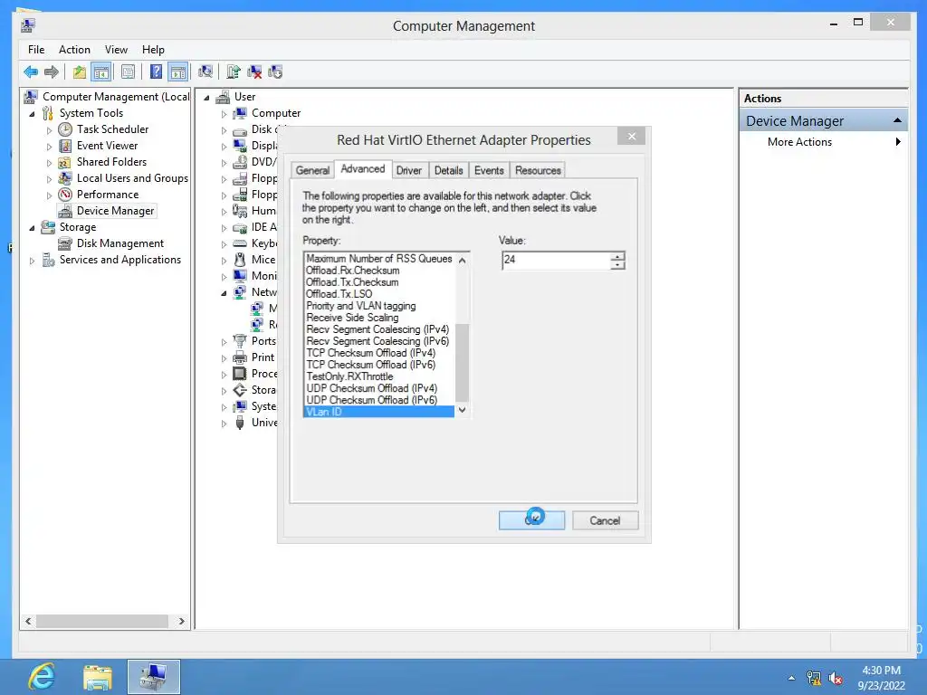Expand the Shared Folders node
This screenshot has height=695, width=927.
[x=49, y=163]
